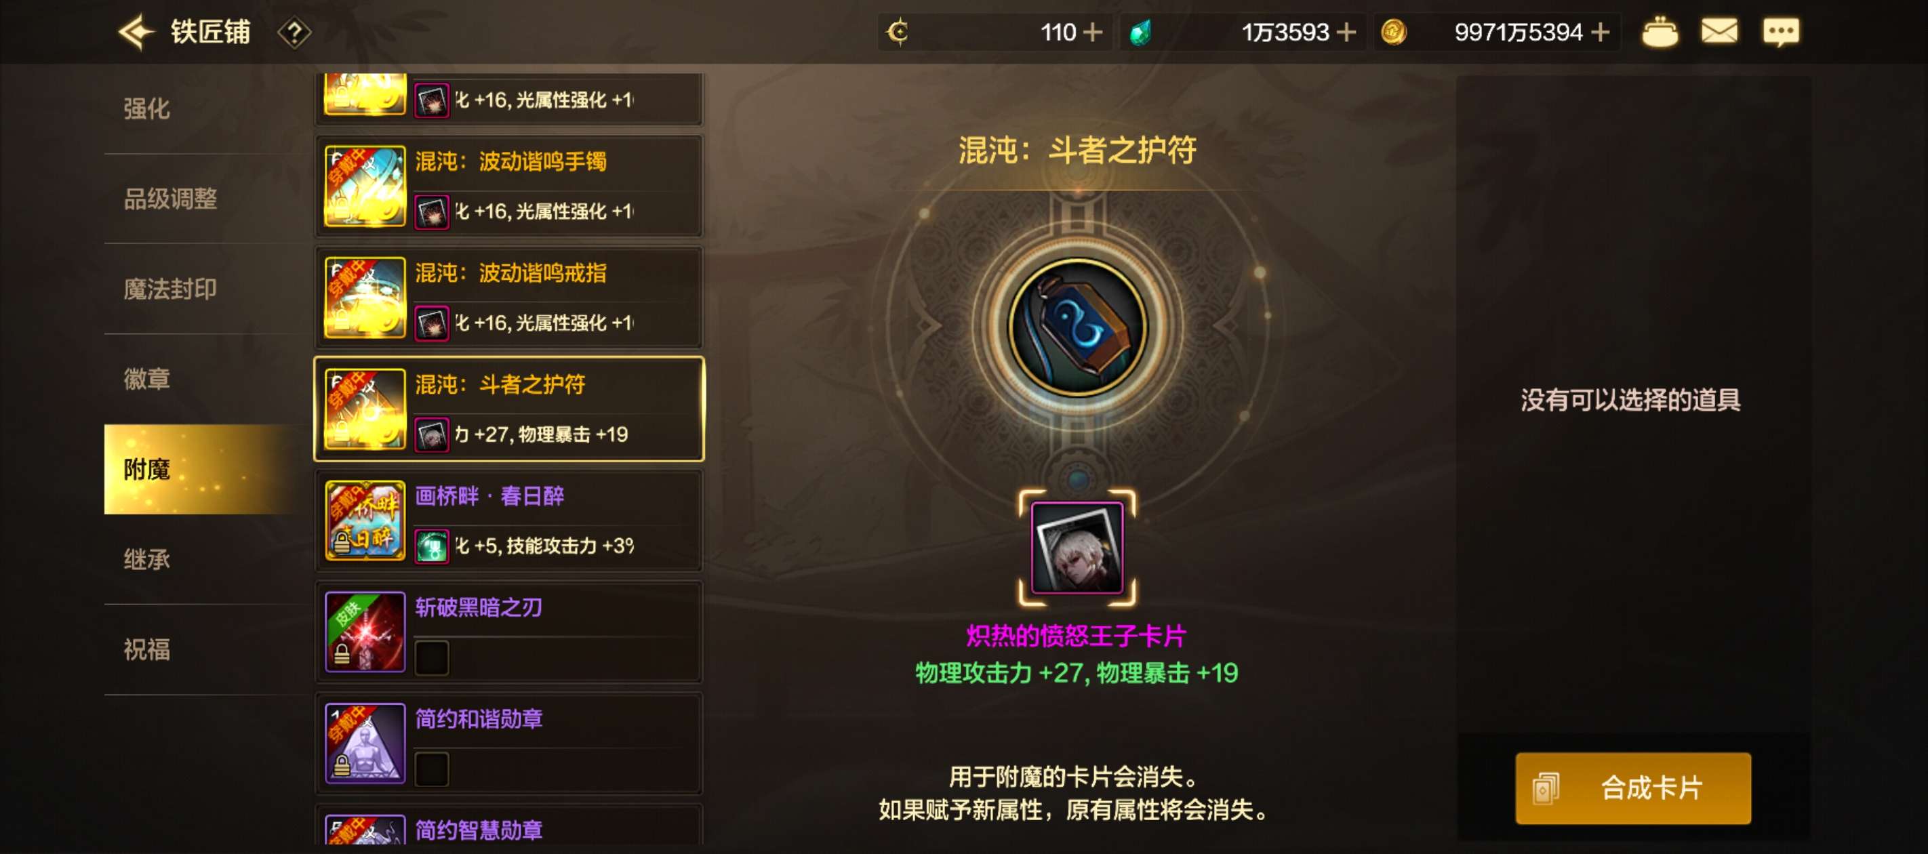Image resolution: width=1928 pixels, height=854 pixels.
Task: Add more gold coins with plus
Action: [1600, 32]
